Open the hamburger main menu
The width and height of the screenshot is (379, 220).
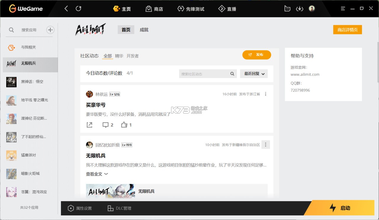[x=343, y=9]
